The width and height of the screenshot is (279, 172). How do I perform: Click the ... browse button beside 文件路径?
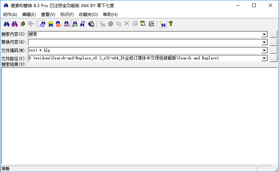(x=274, y=58)
